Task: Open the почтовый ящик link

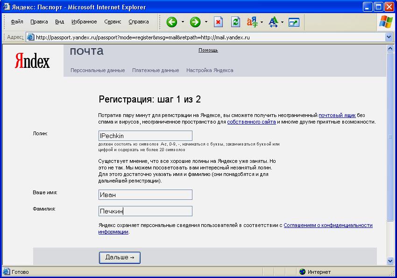Action: tap(337, 115)
